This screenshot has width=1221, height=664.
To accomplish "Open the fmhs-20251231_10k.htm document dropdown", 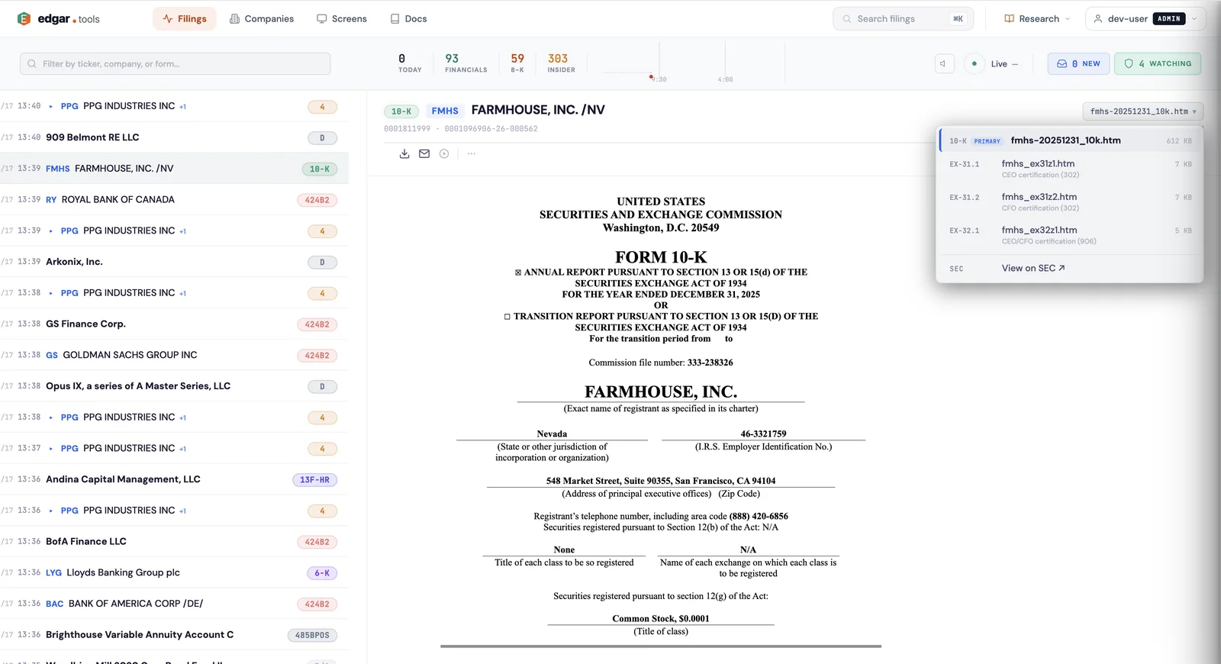I will tap(1142, 111).
